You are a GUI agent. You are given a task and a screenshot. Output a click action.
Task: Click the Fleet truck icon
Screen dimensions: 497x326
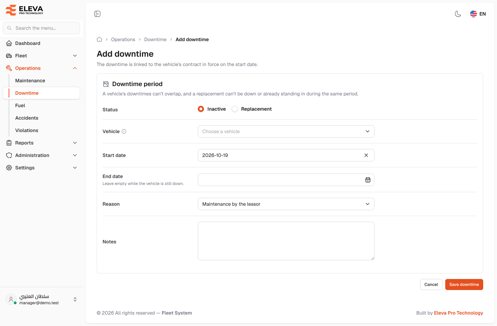point(9,56)
